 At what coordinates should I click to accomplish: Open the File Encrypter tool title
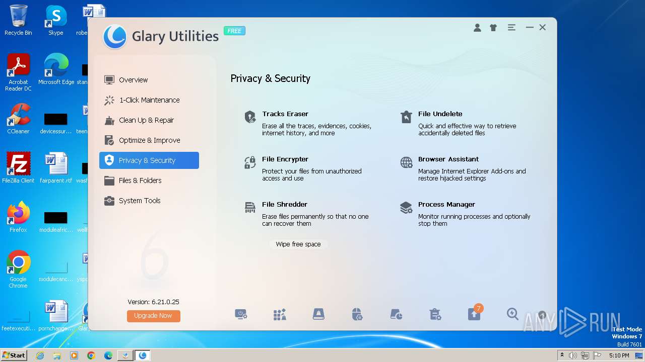pyautogui.click(x=285, y=159)
